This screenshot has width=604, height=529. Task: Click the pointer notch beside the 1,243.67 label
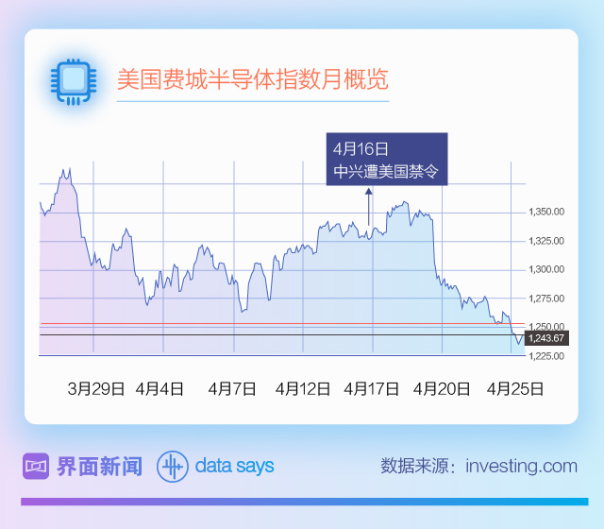519,338
